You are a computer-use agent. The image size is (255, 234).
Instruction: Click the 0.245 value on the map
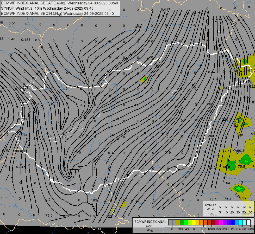click(21, 167)
